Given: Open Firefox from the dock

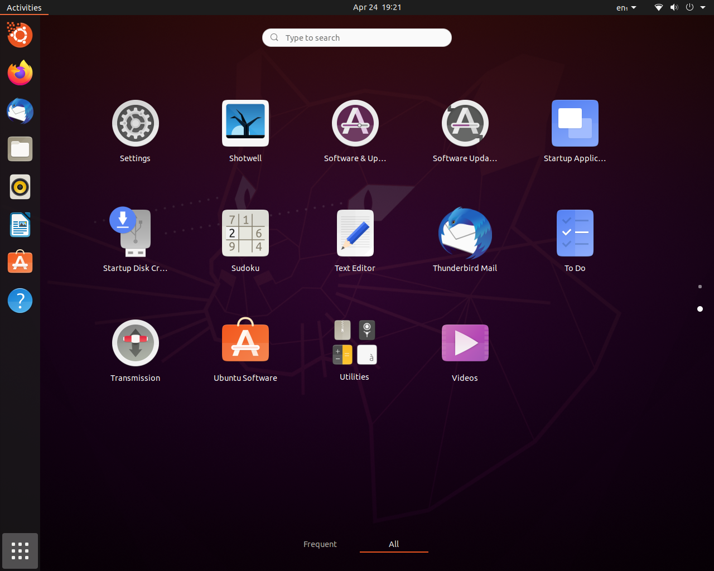Looking at the screenshot, I should pos(20,73).
